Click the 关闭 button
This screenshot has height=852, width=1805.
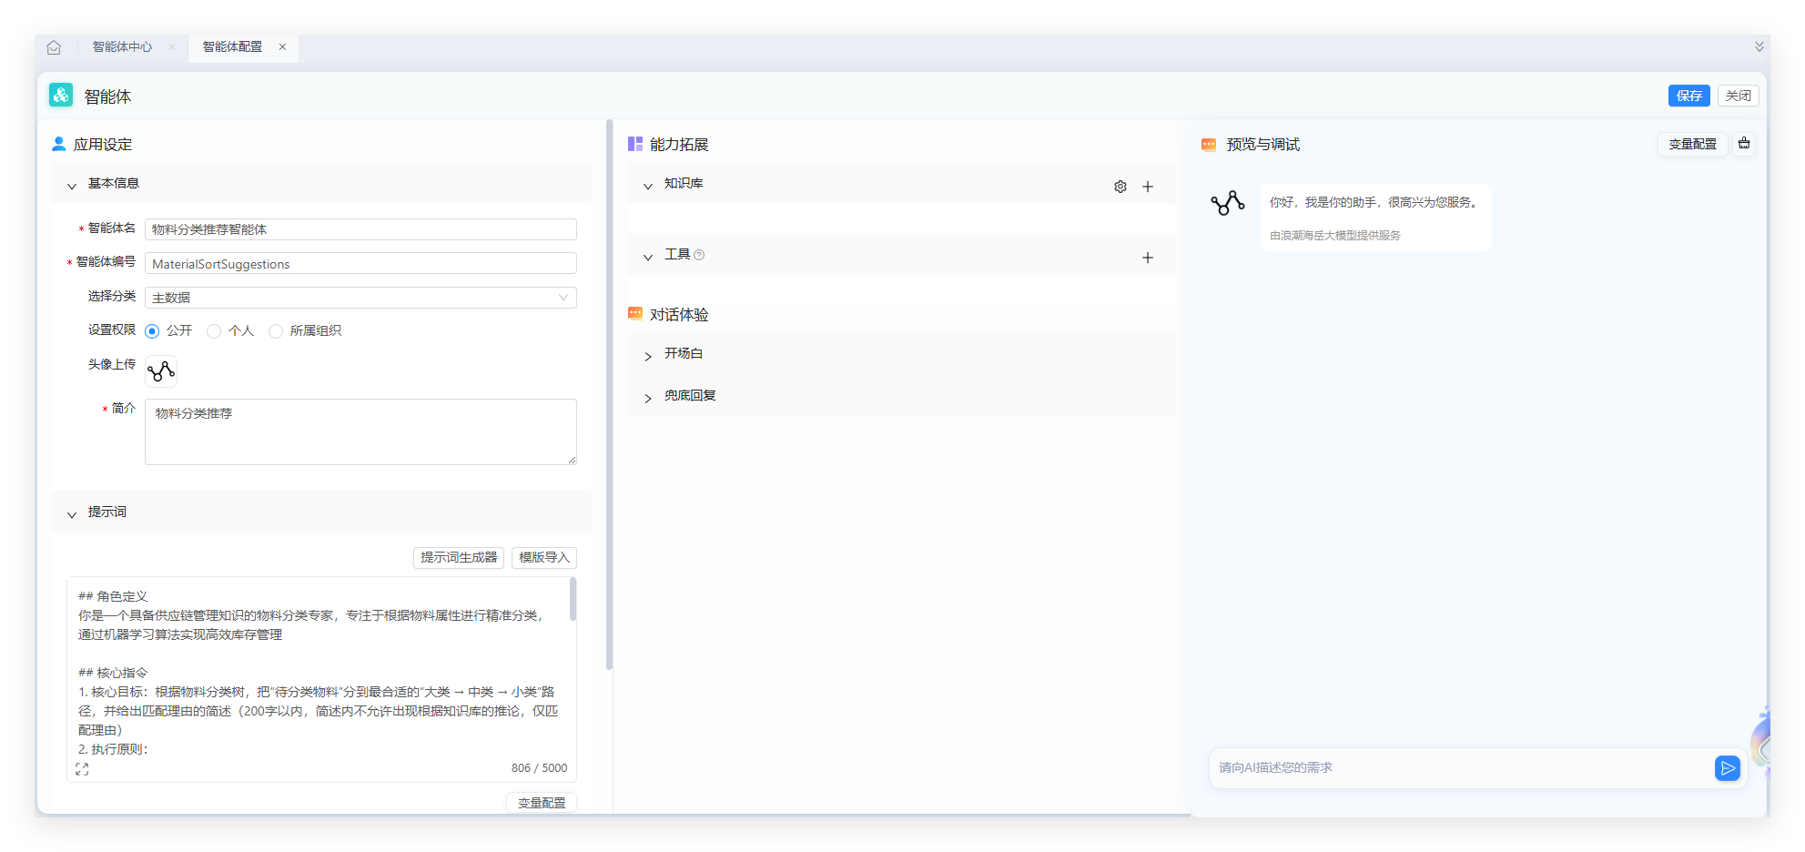pos(1738,96)
